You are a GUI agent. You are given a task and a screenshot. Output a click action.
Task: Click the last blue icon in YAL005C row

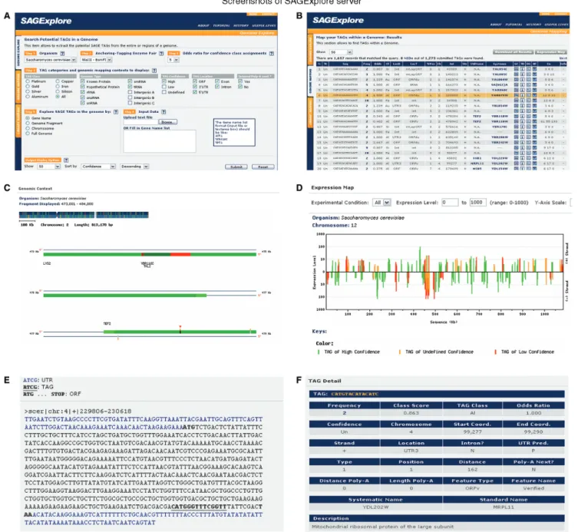[x=534, y=74]
